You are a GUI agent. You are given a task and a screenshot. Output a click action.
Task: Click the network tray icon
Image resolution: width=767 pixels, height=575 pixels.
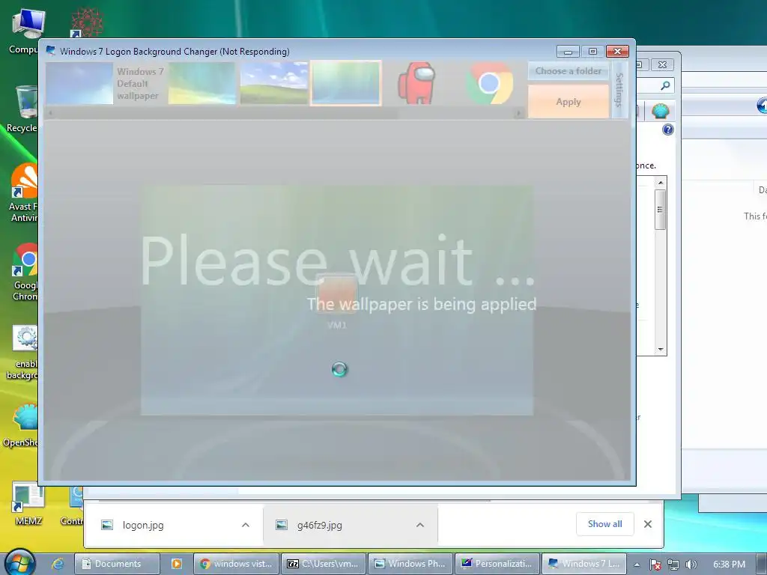click(673, 565)
